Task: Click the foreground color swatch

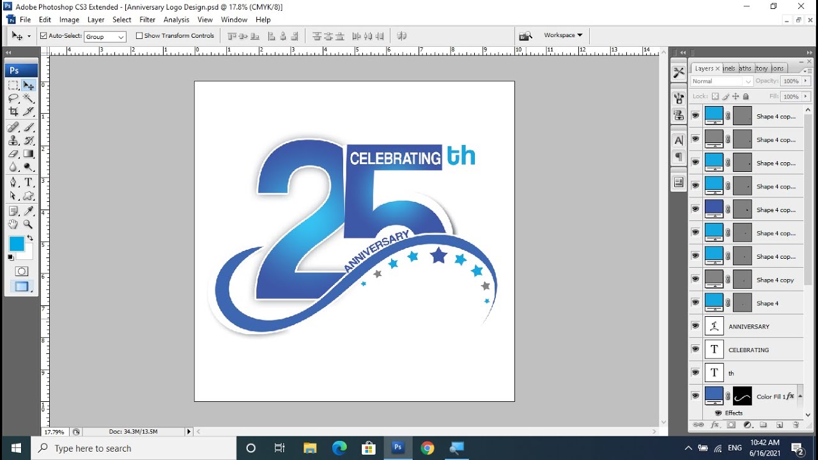Action: (x=16, y=243)
